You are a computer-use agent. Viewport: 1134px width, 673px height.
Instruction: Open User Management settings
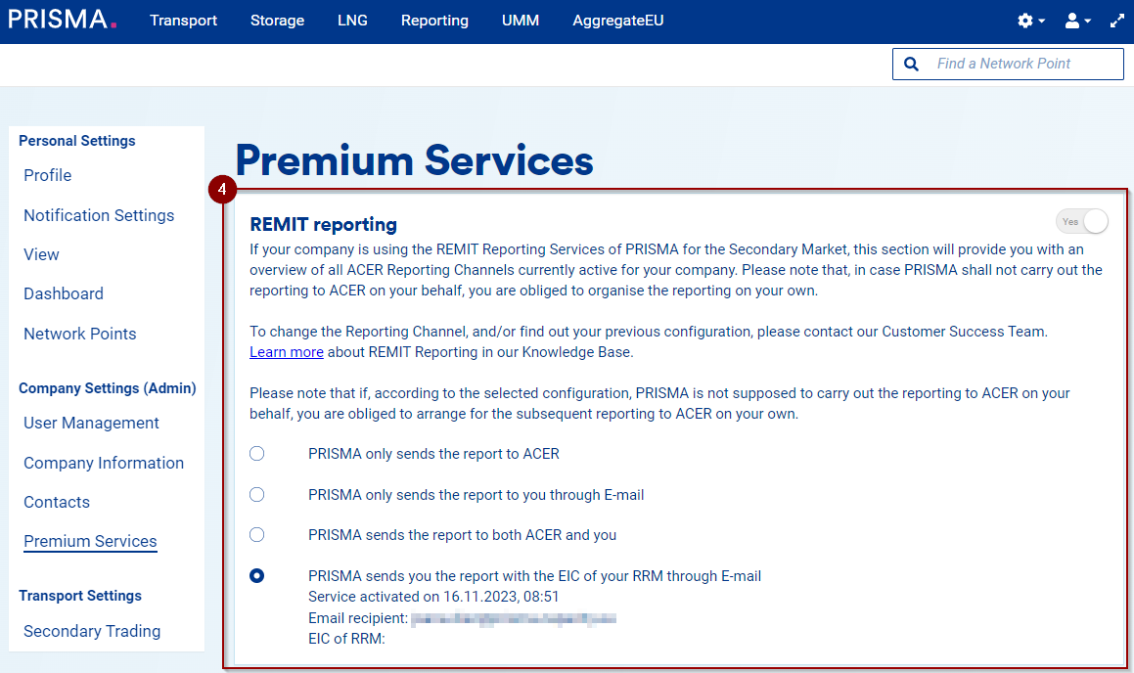pyautogui.click(x=91, y=423)
